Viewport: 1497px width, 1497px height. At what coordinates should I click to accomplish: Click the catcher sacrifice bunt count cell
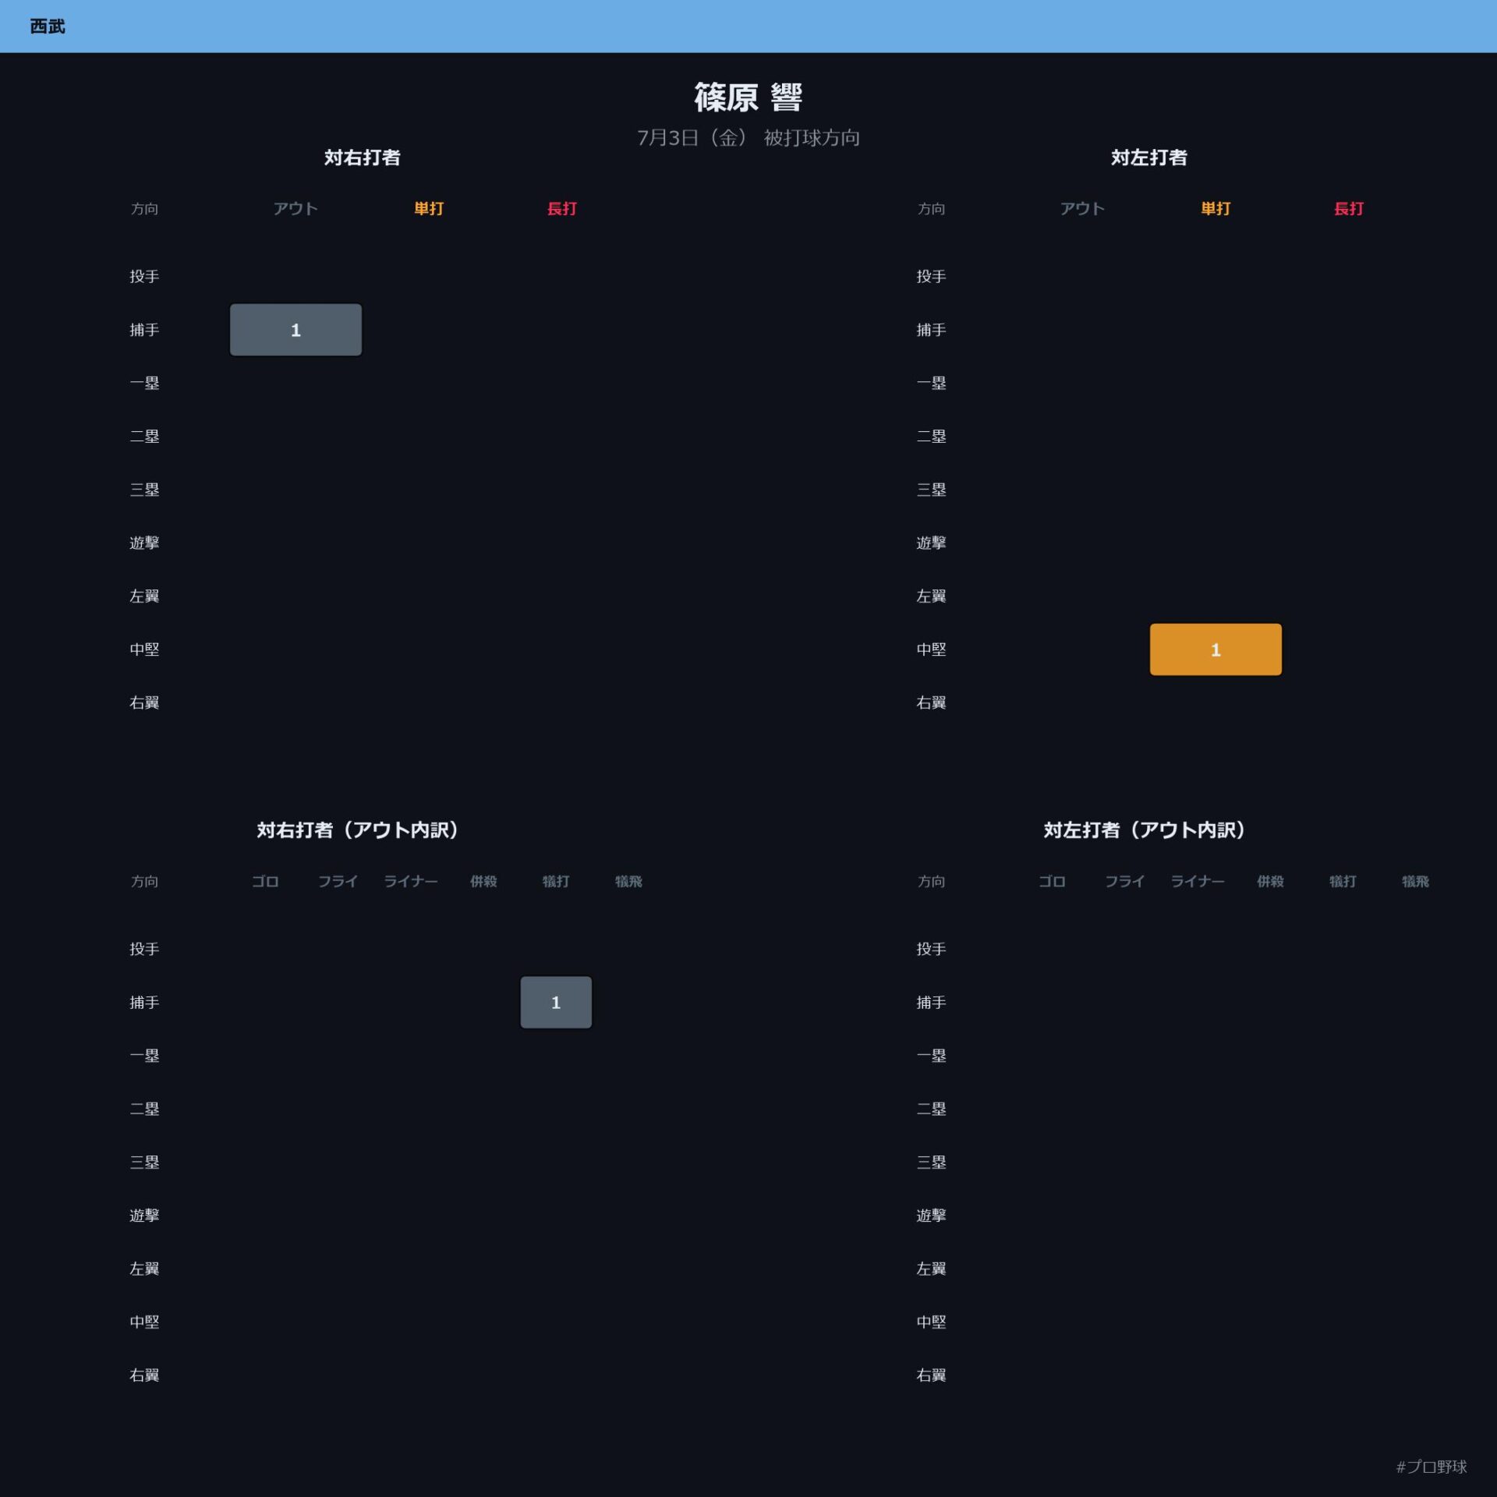pos(556,1003)
